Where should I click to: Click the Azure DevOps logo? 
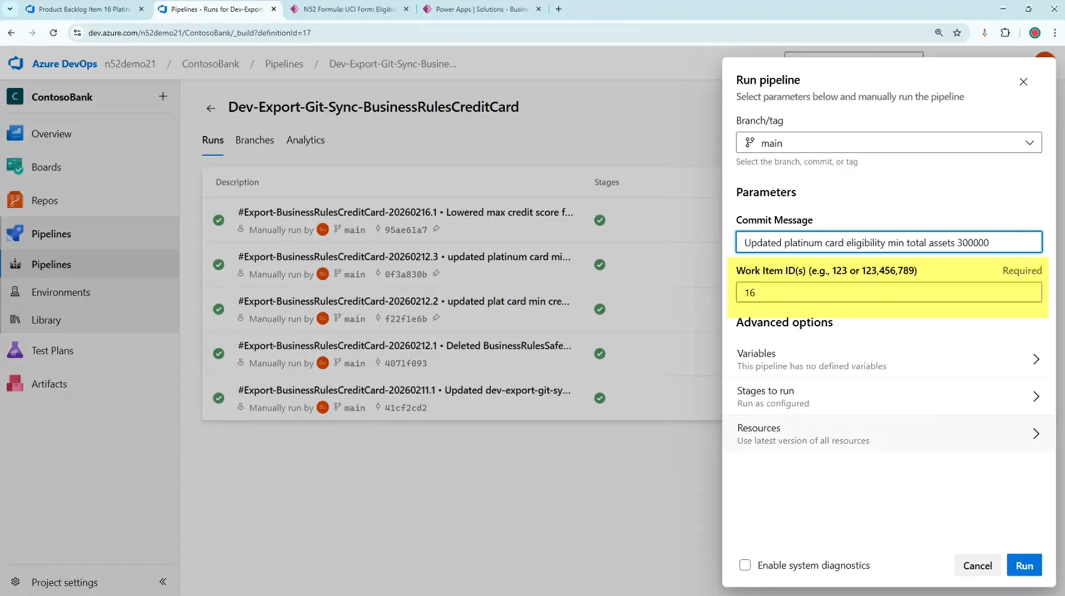point(16,63)
